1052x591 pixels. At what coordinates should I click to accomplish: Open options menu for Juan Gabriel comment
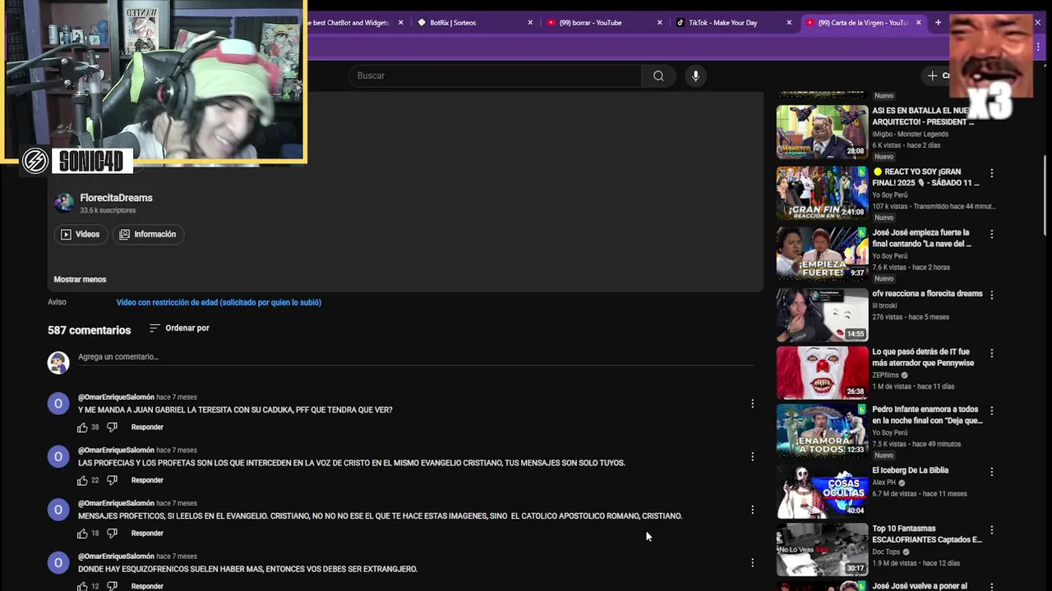(x=752, y=403)
